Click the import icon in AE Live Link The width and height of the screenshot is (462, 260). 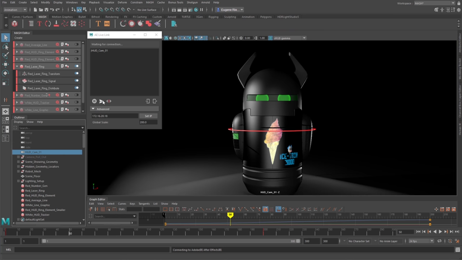[x=148, y=101]
